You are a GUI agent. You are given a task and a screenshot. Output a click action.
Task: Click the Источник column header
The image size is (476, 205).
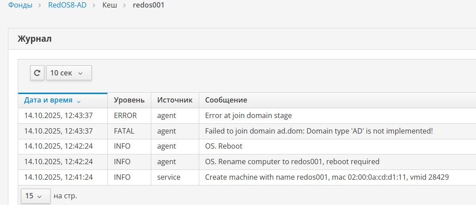(x=175, y=100)
